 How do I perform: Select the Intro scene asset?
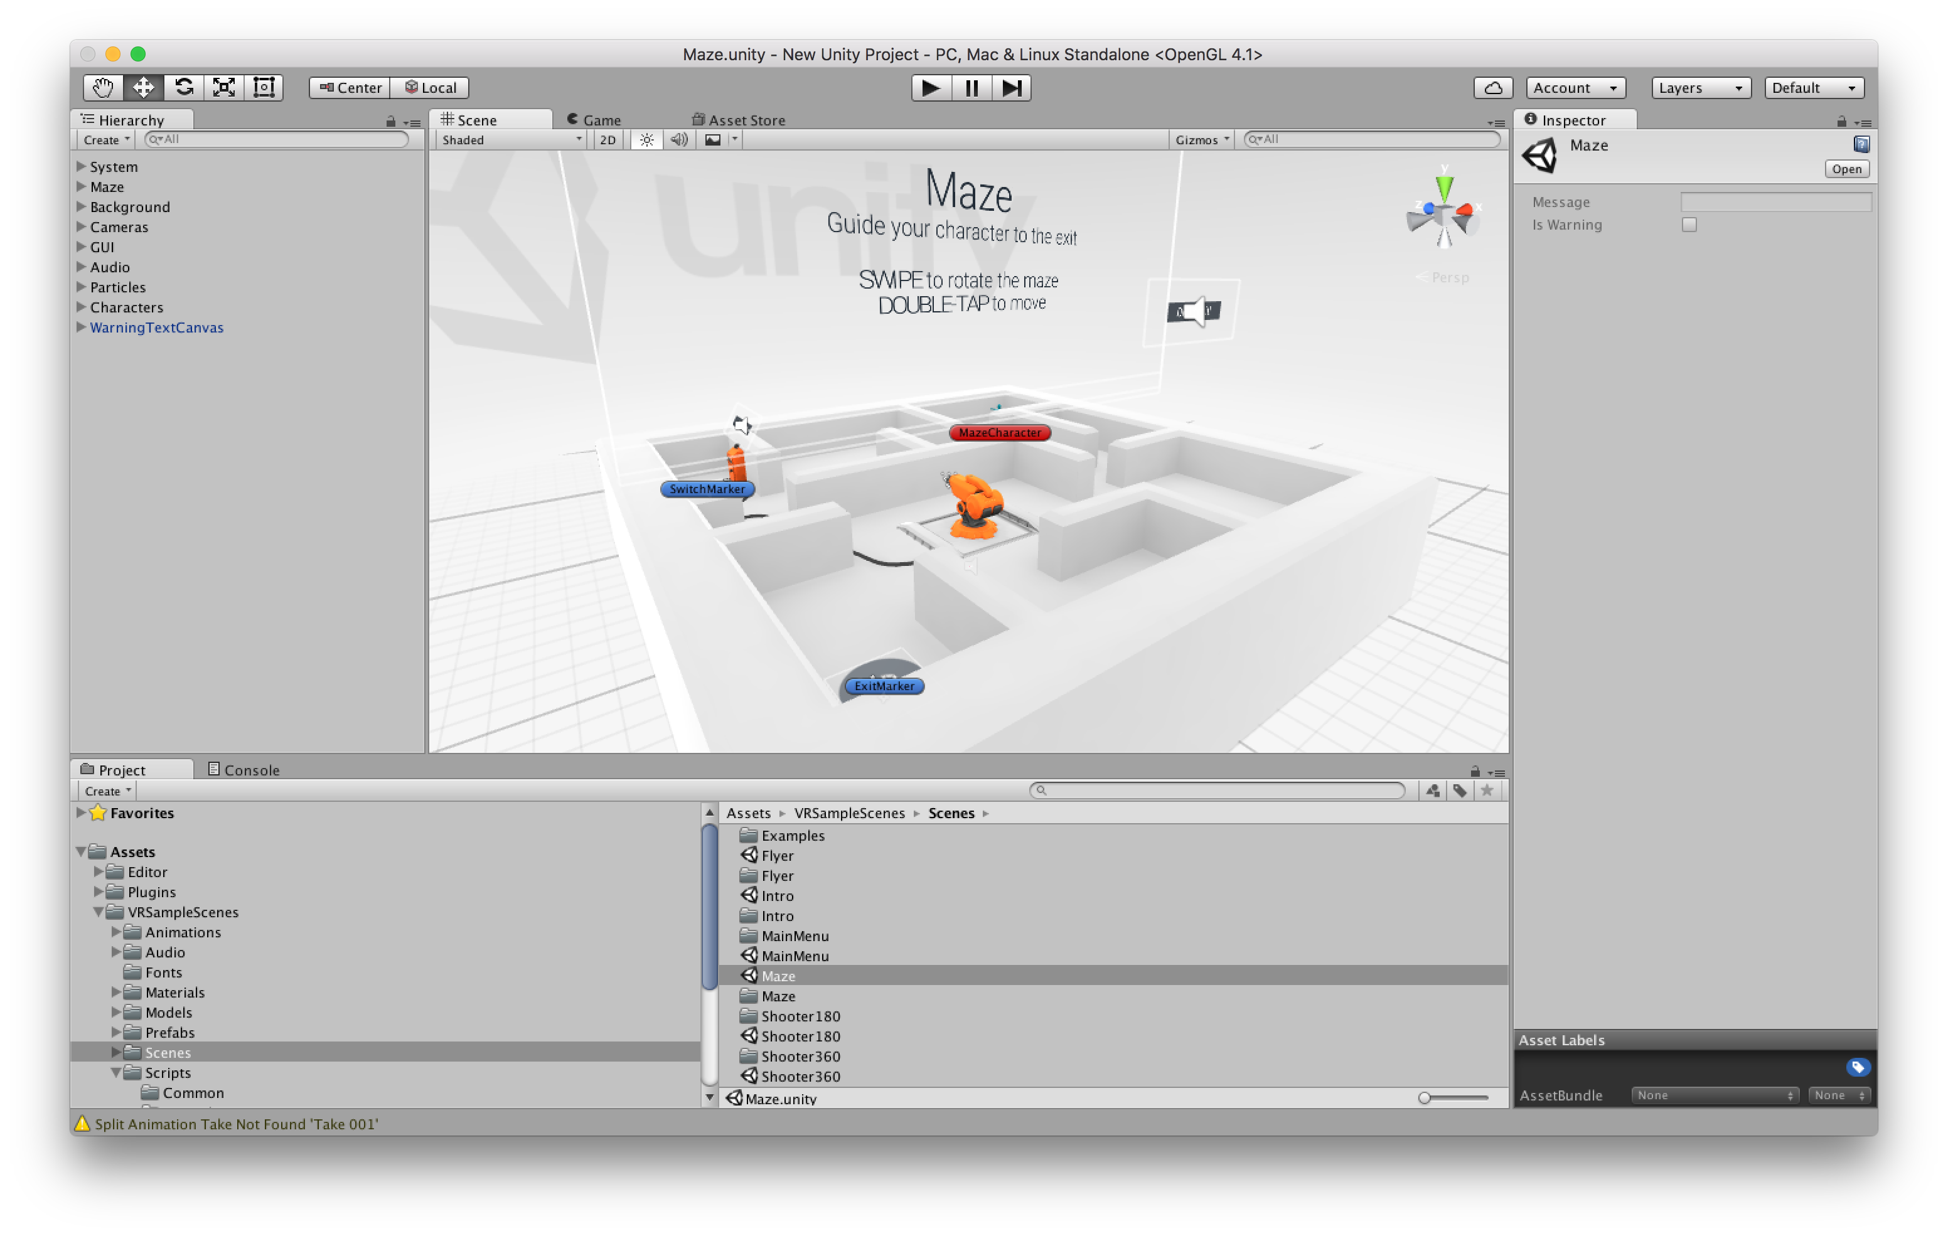(x=1112, y=895)
